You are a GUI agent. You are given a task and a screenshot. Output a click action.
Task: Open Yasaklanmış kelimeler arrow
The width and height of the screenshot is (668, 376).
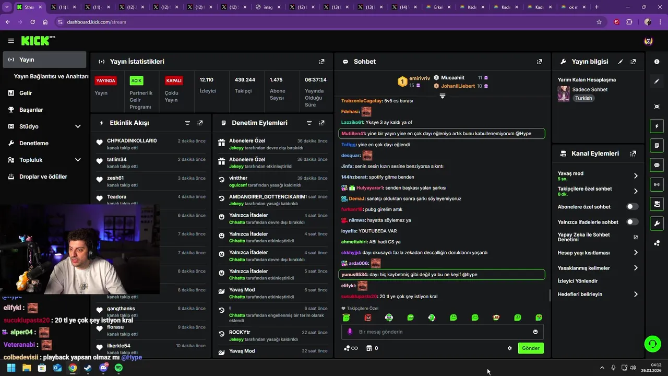pyautogui.click(x=636, y=268)
